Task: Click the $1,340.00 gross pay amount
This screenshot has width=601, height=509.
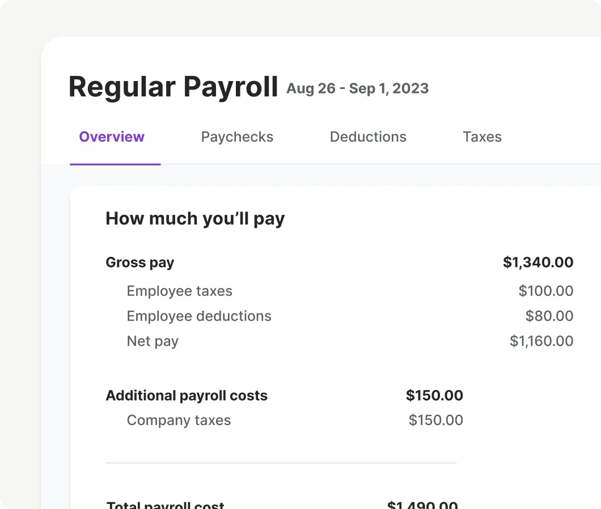Action: point(538,262)
